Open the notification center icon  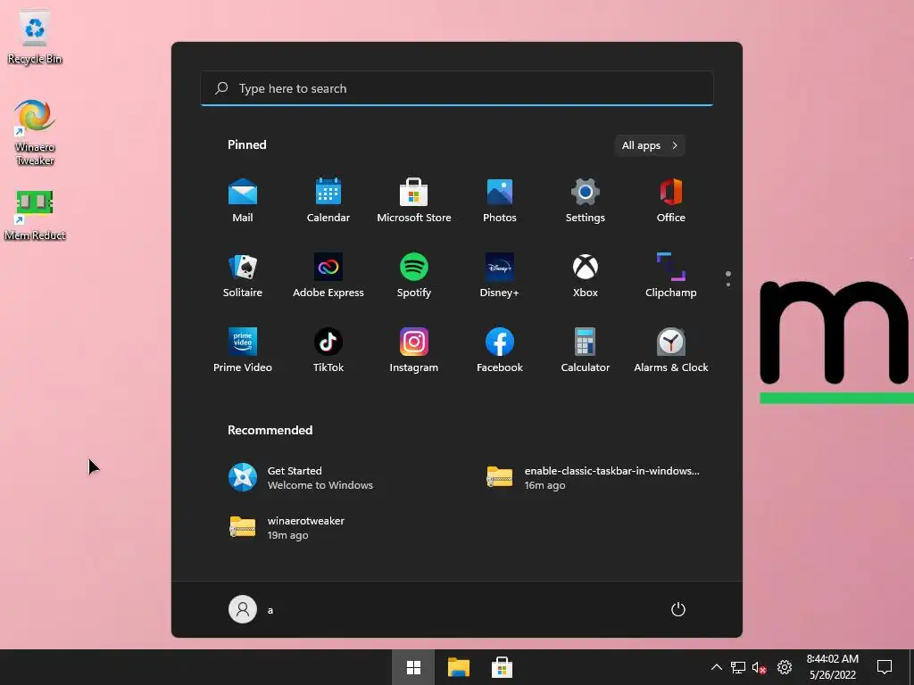pyautogui.click(x=885, y=667)
